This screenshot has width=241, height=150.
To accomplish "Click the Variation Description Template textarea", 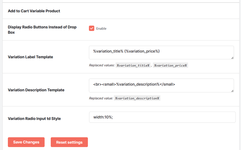I will [161, 85].
